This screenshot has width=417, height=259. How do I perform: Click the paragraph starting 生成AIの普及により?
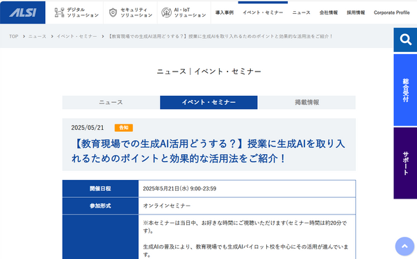[x=246, y=251]
